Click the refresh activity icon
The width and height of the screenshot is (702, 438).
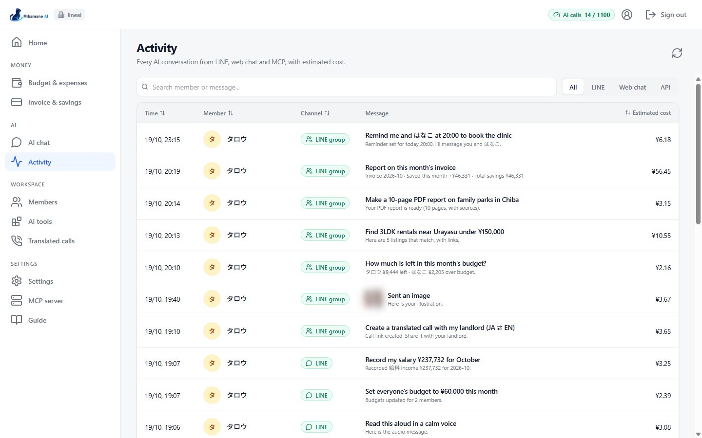(677, 53)
